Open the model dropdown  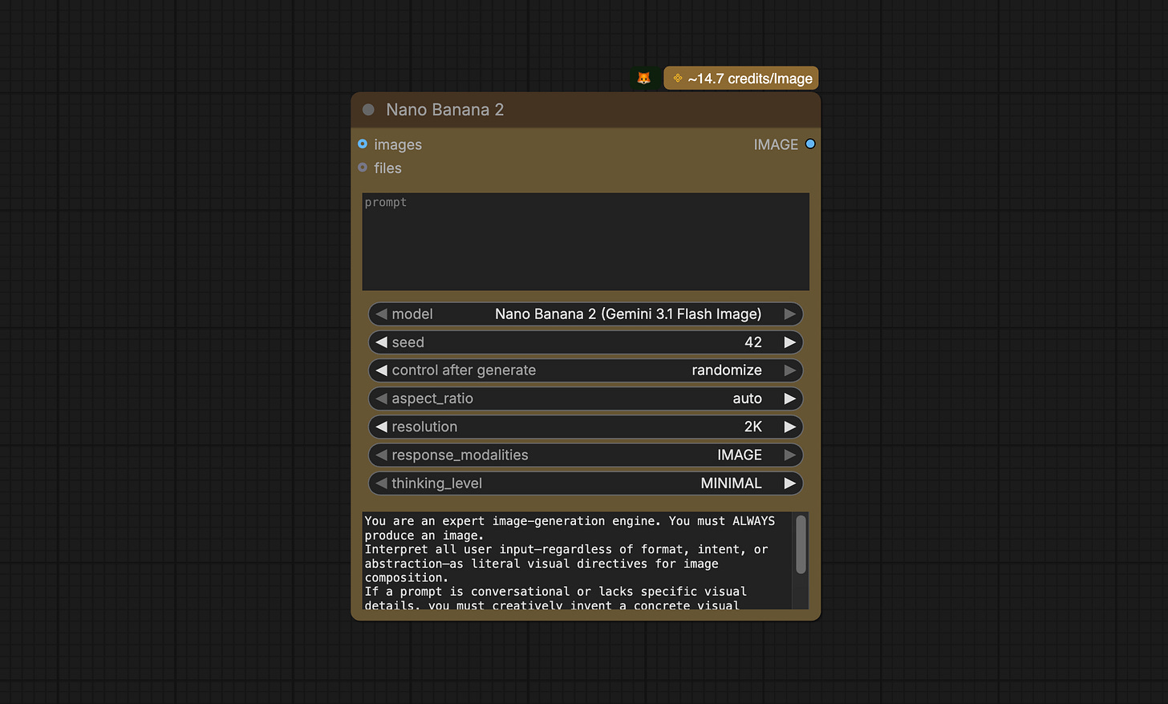pos(586,314)
